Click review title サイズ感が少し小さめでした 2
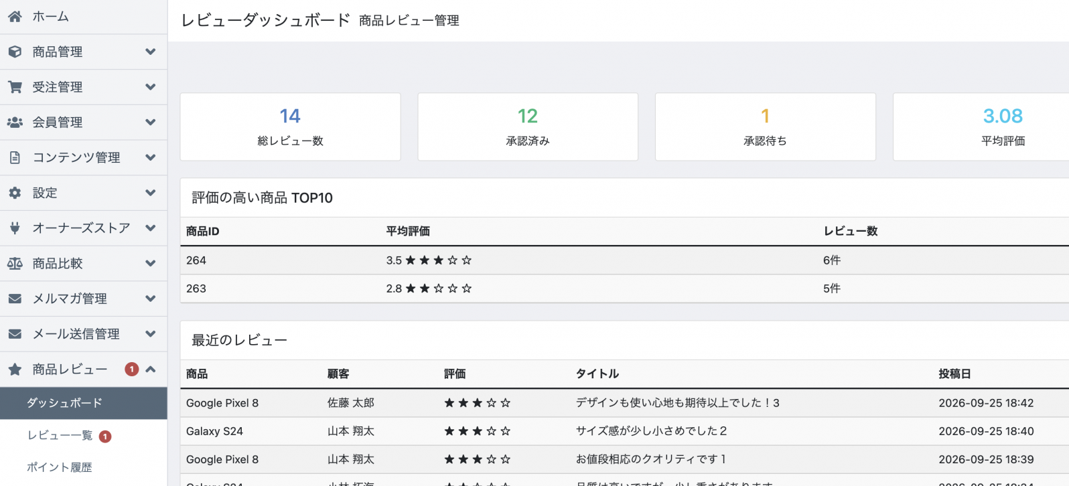Image resolution: width=1069 pixels, height=486 pixels. pyautogui.click(x=651, y=431)
